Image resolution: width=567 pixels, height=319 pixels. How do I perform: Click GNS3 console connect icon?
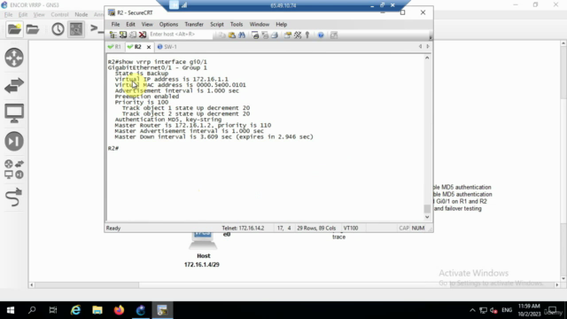click(97, 28)
